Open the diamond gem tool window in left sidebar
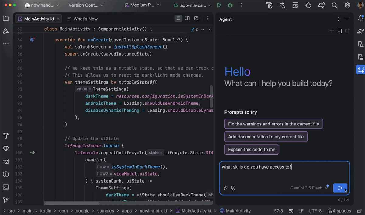This screenshot has width=365, height=215. coord(6,148)
